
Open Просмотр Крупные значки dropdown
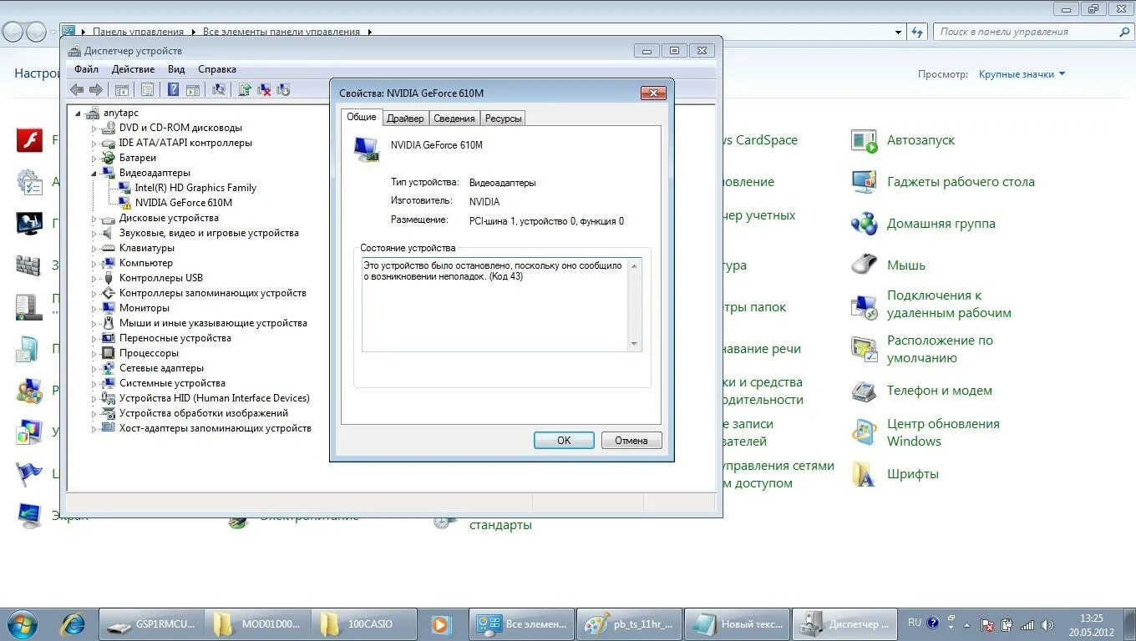(x=1022, y=74)
